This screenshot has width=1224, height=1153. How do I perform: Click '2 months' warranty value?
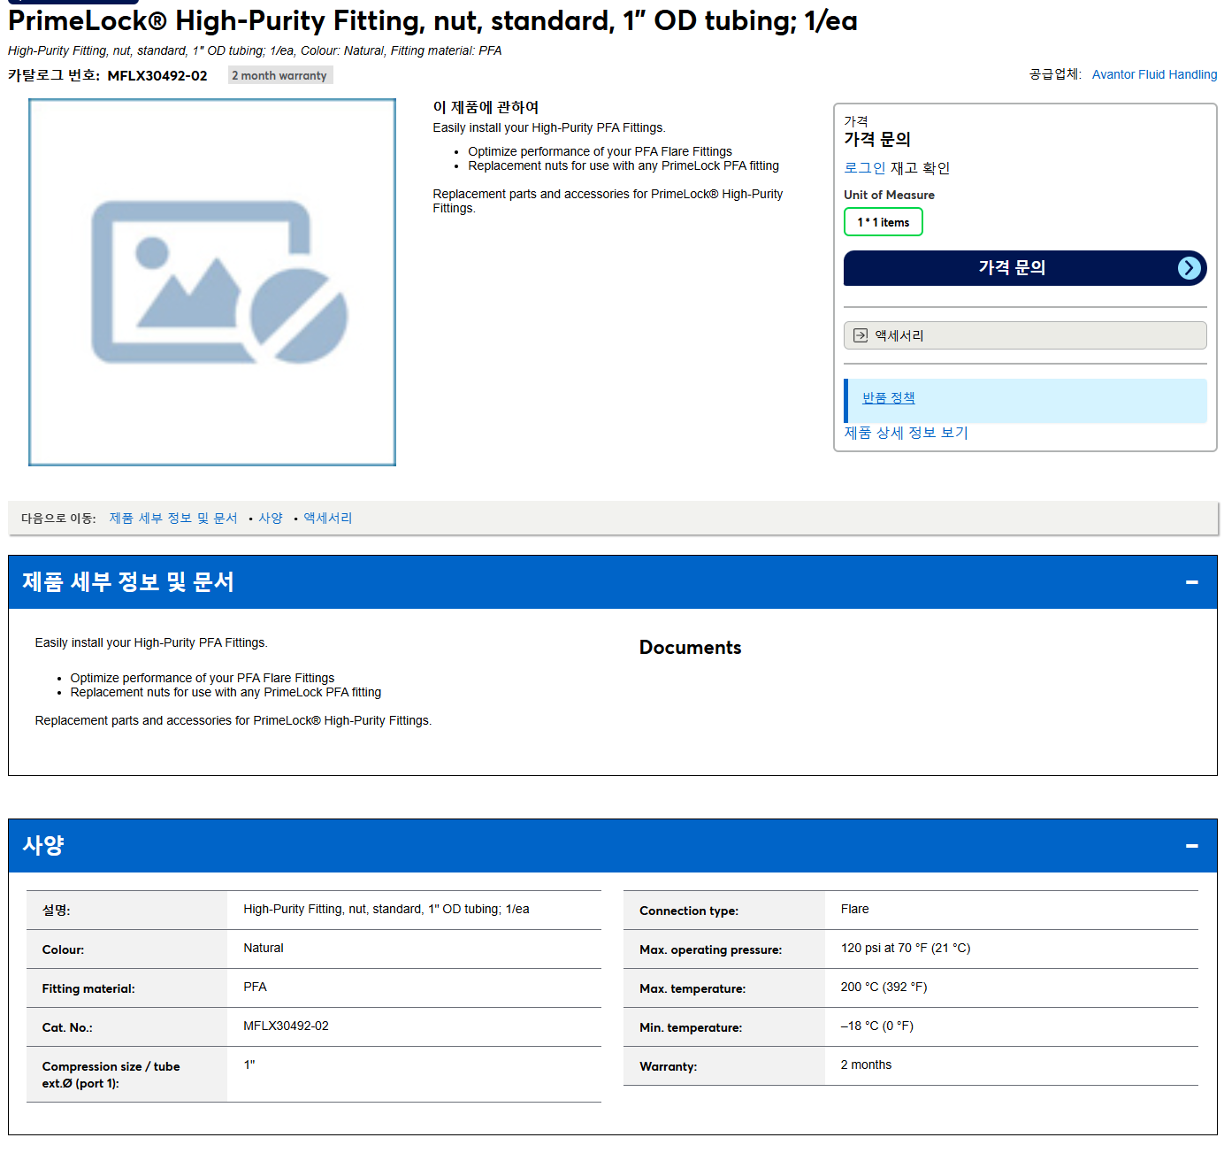pos(866,1065)
